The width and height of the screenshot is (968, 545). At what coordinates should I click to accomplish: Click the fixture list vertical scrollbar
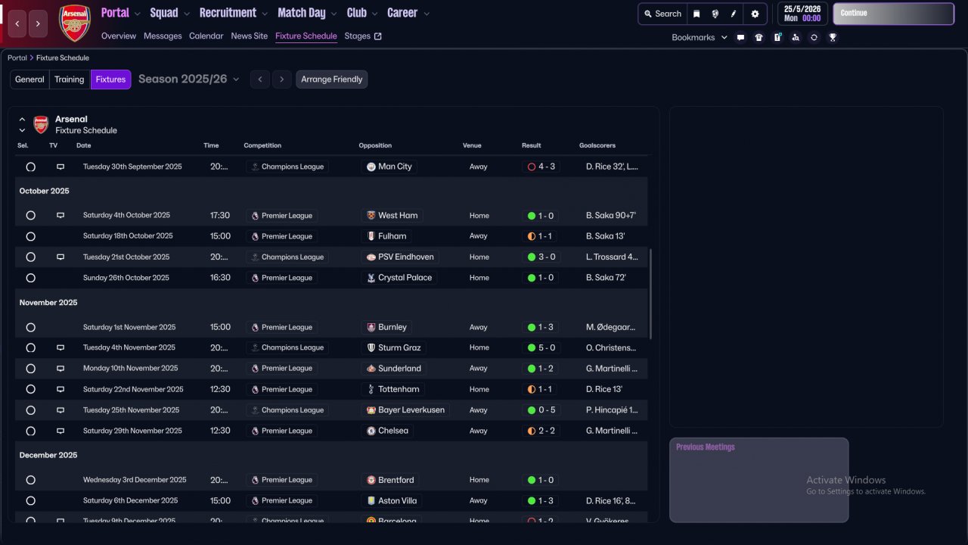coord(650,295)
